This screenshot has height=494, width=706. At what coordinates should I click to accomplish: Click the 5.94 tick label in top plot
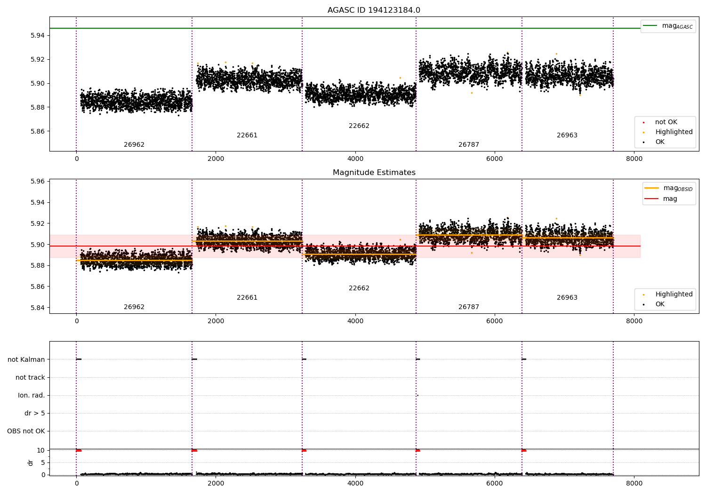(38, 35)
